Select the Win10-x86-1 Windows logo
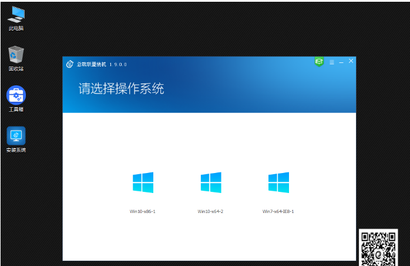The height and width of the screenshot is (266, 410). pyautogui.click(x=143, y=182)
